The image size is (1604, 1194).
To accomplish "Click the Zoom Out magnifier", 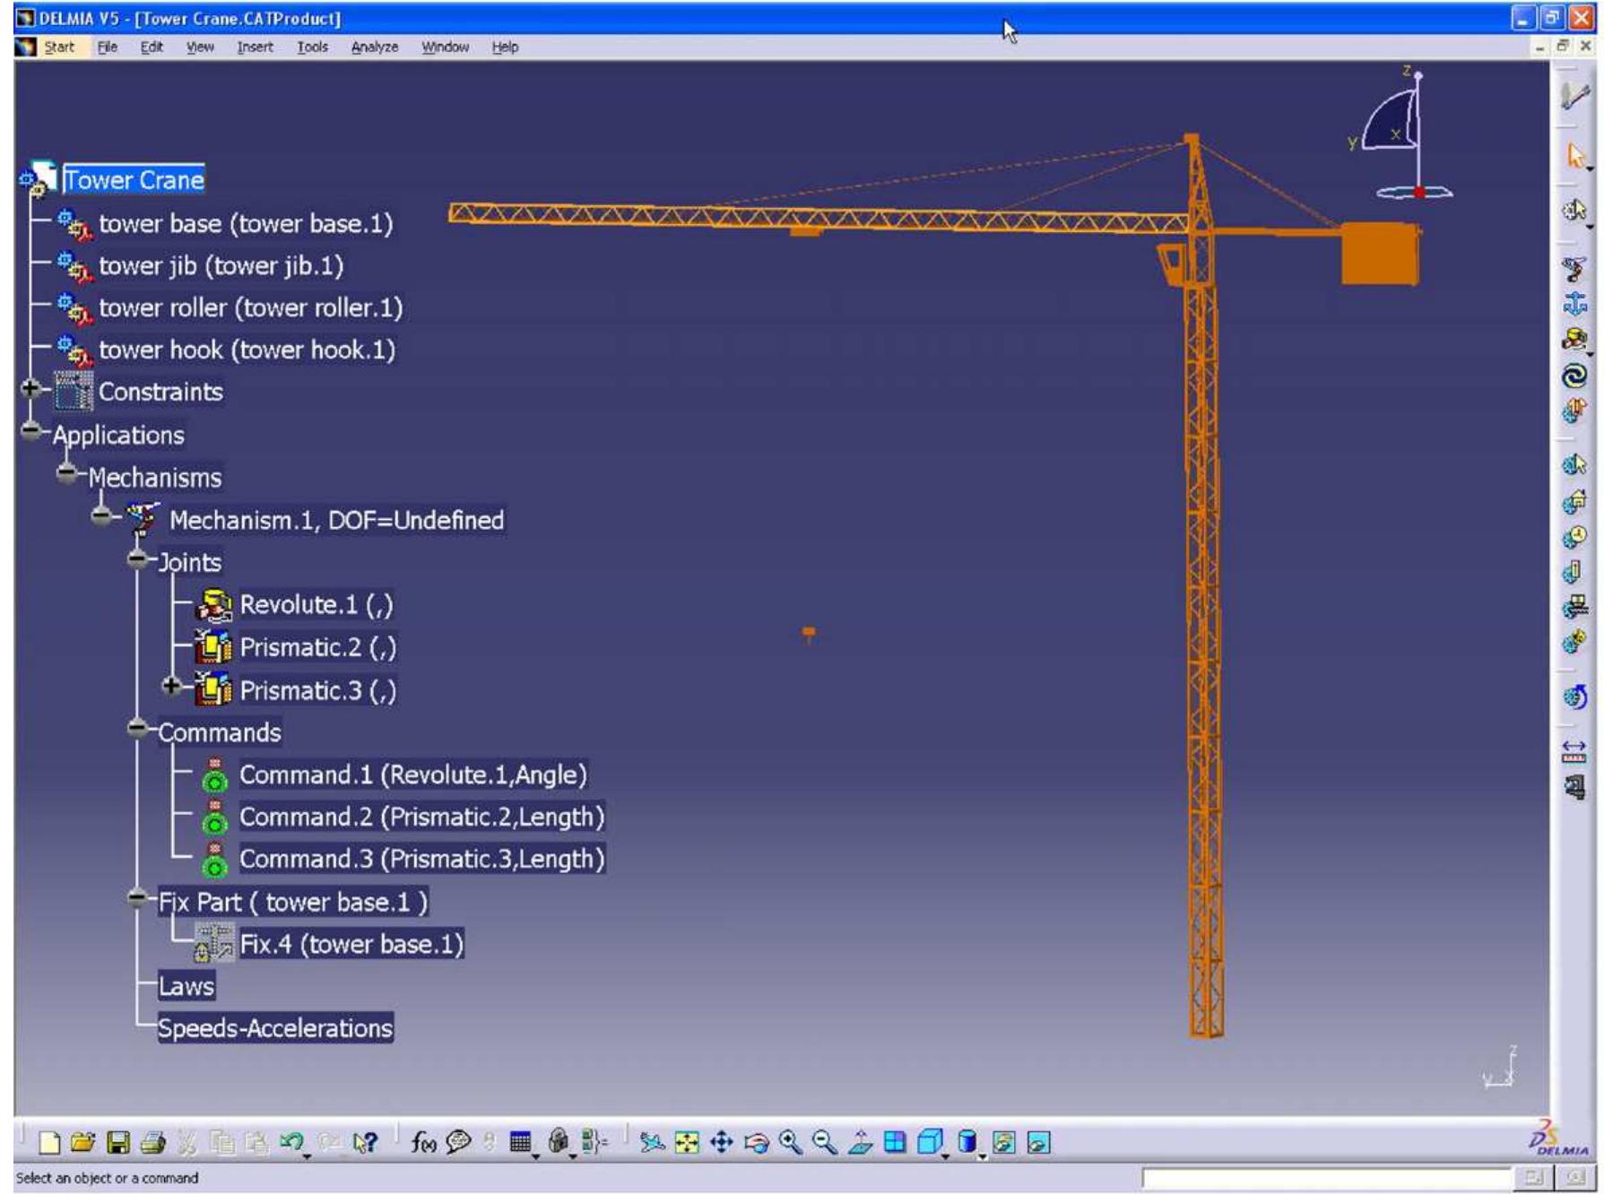I will [825, 1142].
